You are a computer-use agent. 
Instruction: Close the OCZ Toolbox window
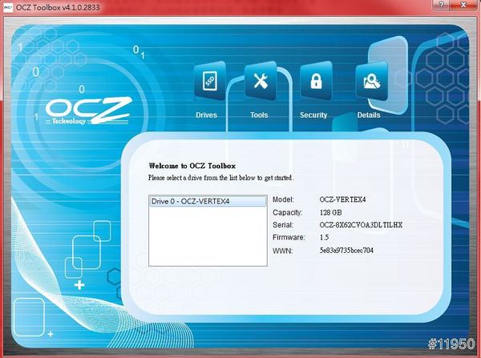[x=463, y=5]
